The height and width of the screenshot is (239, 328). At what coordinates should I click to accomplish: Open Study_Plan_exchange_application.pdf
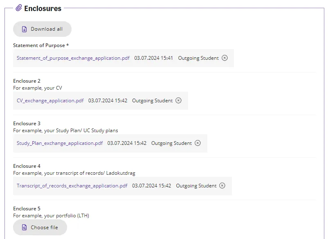pos(59,143)
